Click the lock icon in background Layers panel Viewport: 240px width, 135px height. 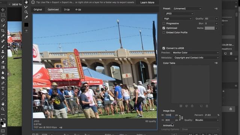pos(231,109)
